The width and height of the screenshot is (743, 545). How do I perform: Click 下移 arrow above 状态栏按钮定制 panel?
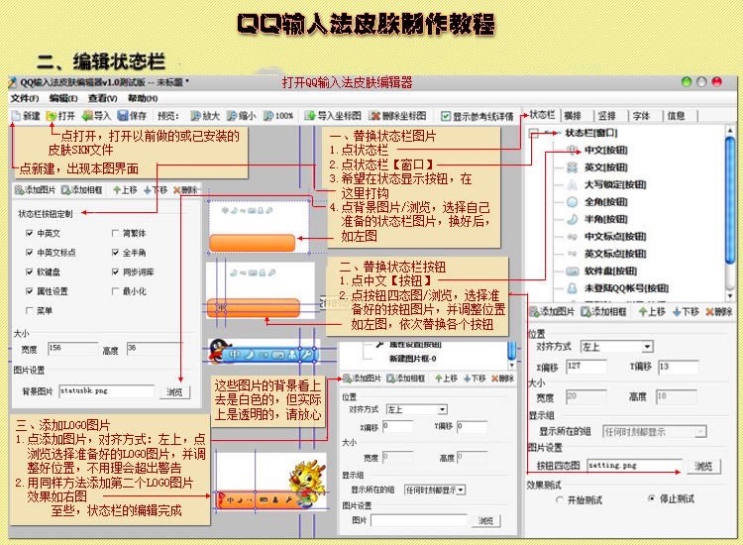(x=147, y=190)
